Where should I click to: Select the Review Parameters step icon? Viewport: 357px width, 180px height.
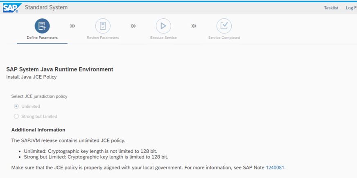click(103, 26)
